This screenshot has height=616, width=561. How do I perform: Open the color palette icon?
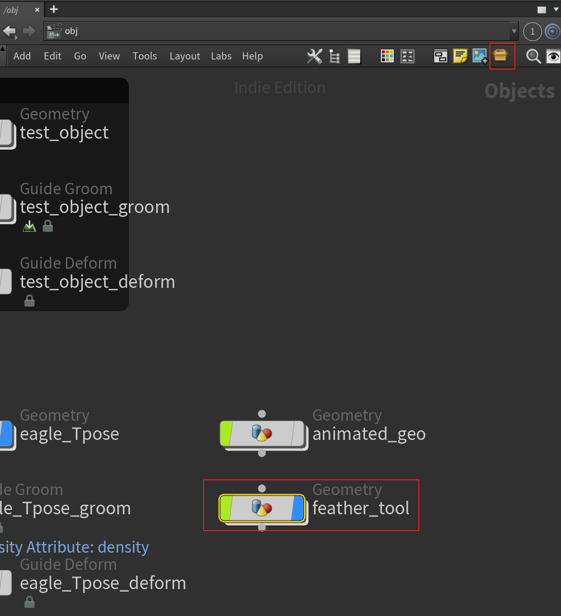387,56
